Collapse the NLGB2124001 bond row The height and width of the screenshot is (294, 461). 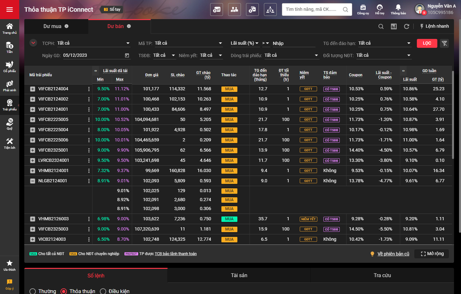[33, 181]
